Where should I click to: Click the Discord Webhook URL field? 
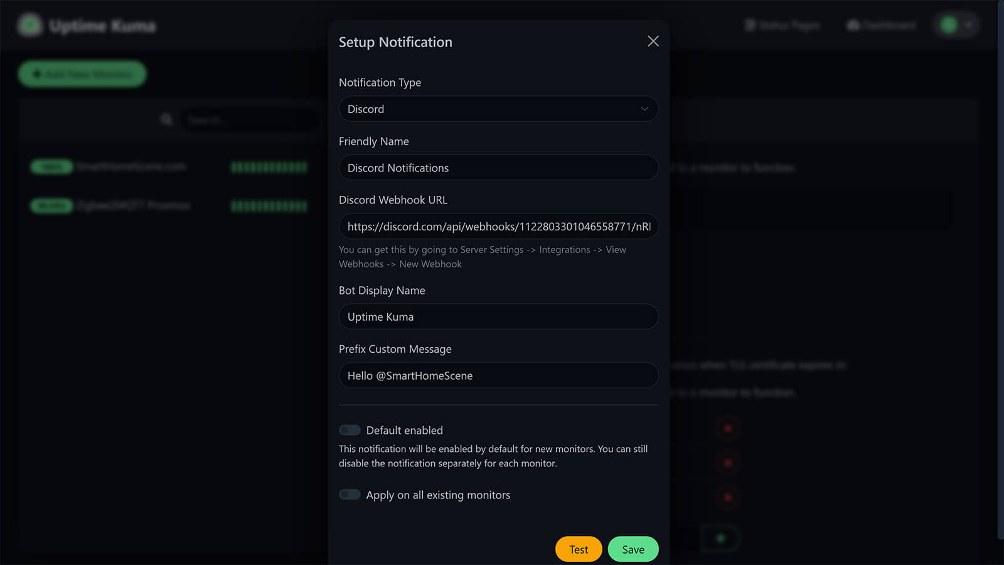[498, 227]
